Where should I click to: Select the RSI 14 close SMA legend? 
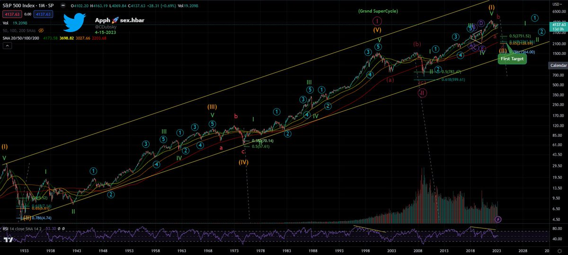point(23,228)
